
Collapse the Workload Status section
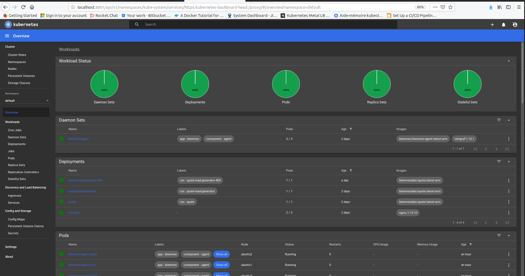[x=509, y=61]
